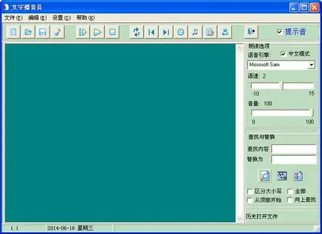Click in the 替换为 input field
The width and height of the screenshot is (322, 234).
coord(294,160)
